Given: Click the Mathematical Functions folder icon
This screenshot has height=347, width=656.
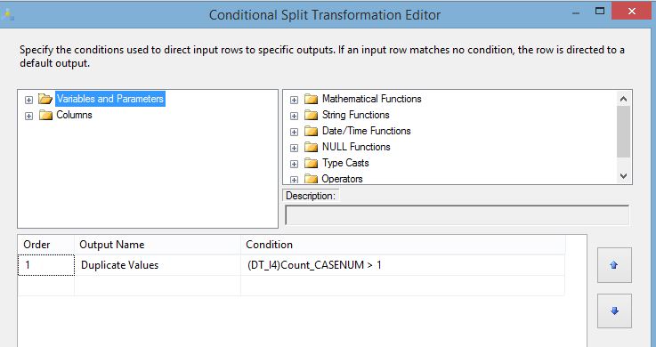Looking at the screenshot, I should (x=311, y=99).
